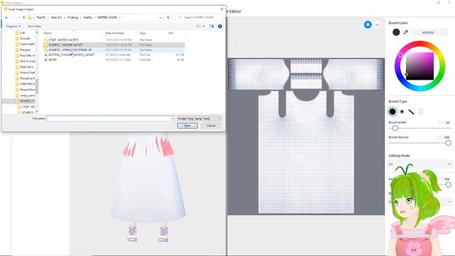Click the Open button
The width and height of the screenshot is (455, 256).
187,126
